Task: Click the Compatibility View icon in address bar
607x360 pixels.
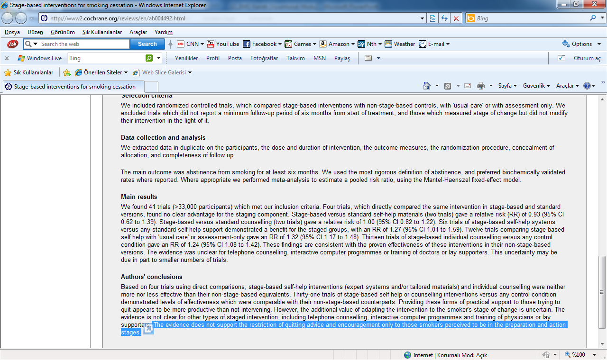Action: [x=432, y=18]
